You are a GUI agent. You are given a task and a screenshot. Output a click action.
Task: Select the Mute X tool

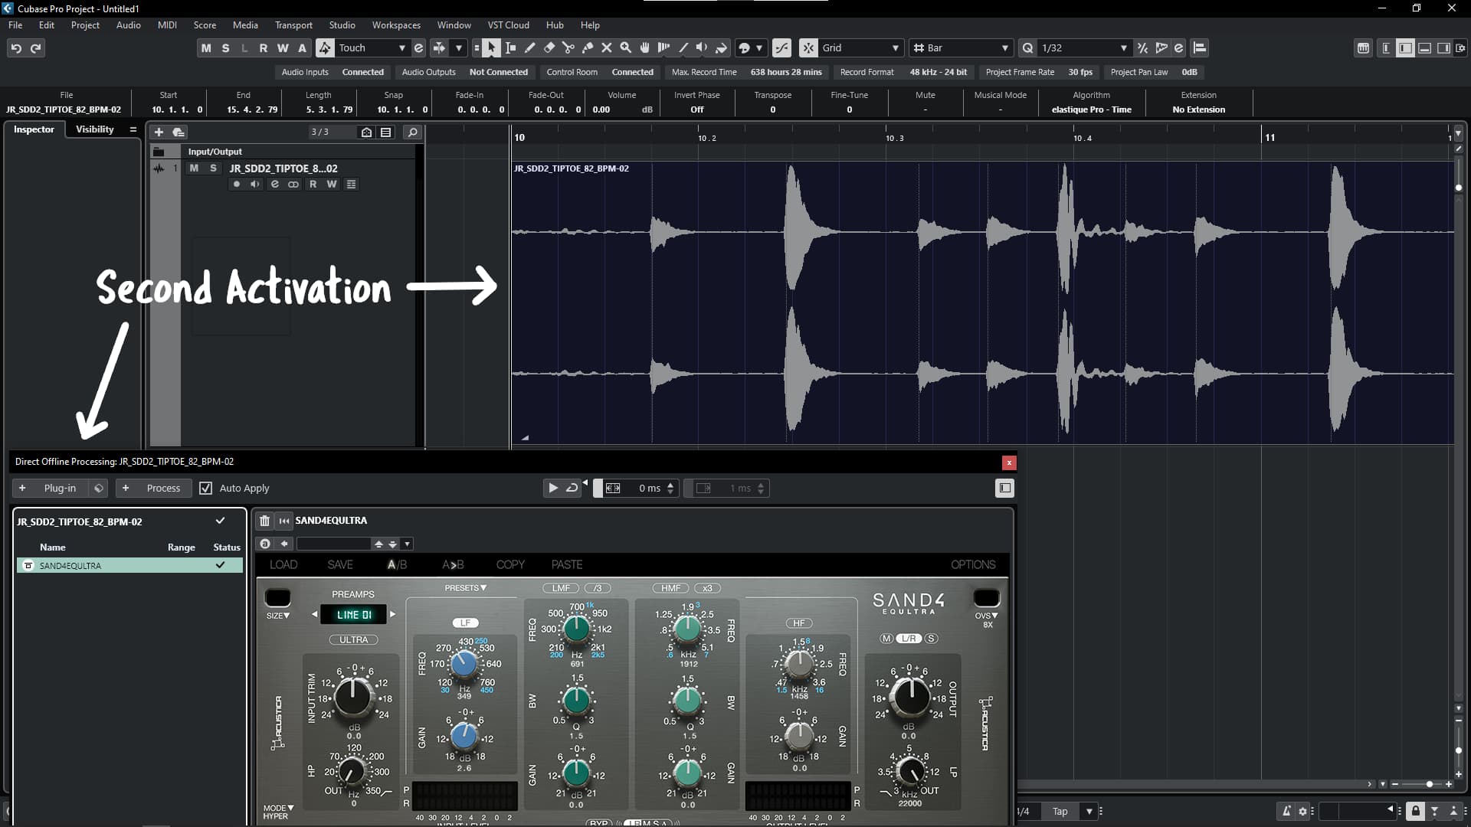point(607,47)
